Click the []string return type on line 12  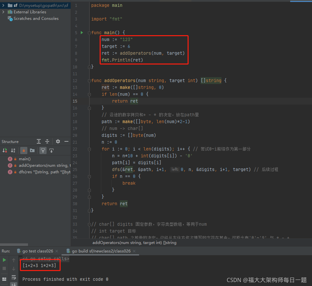coord(211,80)
